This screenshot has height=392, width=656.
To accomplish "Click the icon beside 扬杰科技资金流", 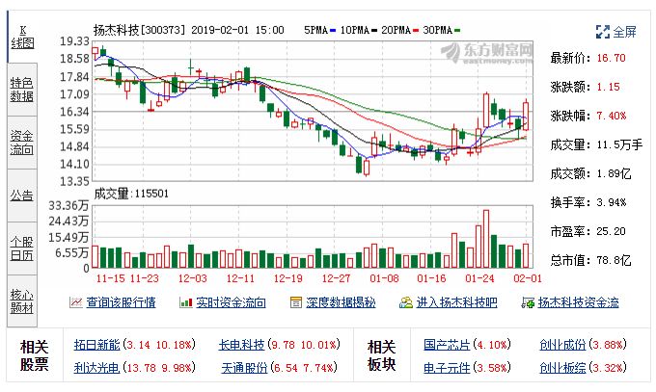I will (528, 302).
